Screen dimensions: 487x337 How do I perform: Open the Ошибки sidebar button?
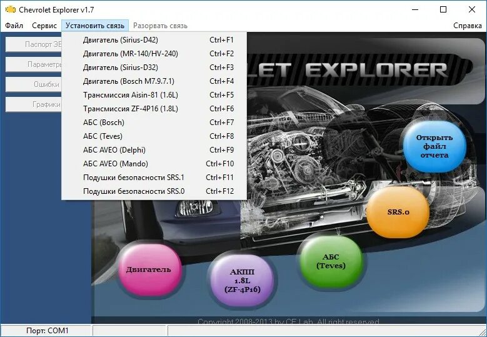point(34,84)
